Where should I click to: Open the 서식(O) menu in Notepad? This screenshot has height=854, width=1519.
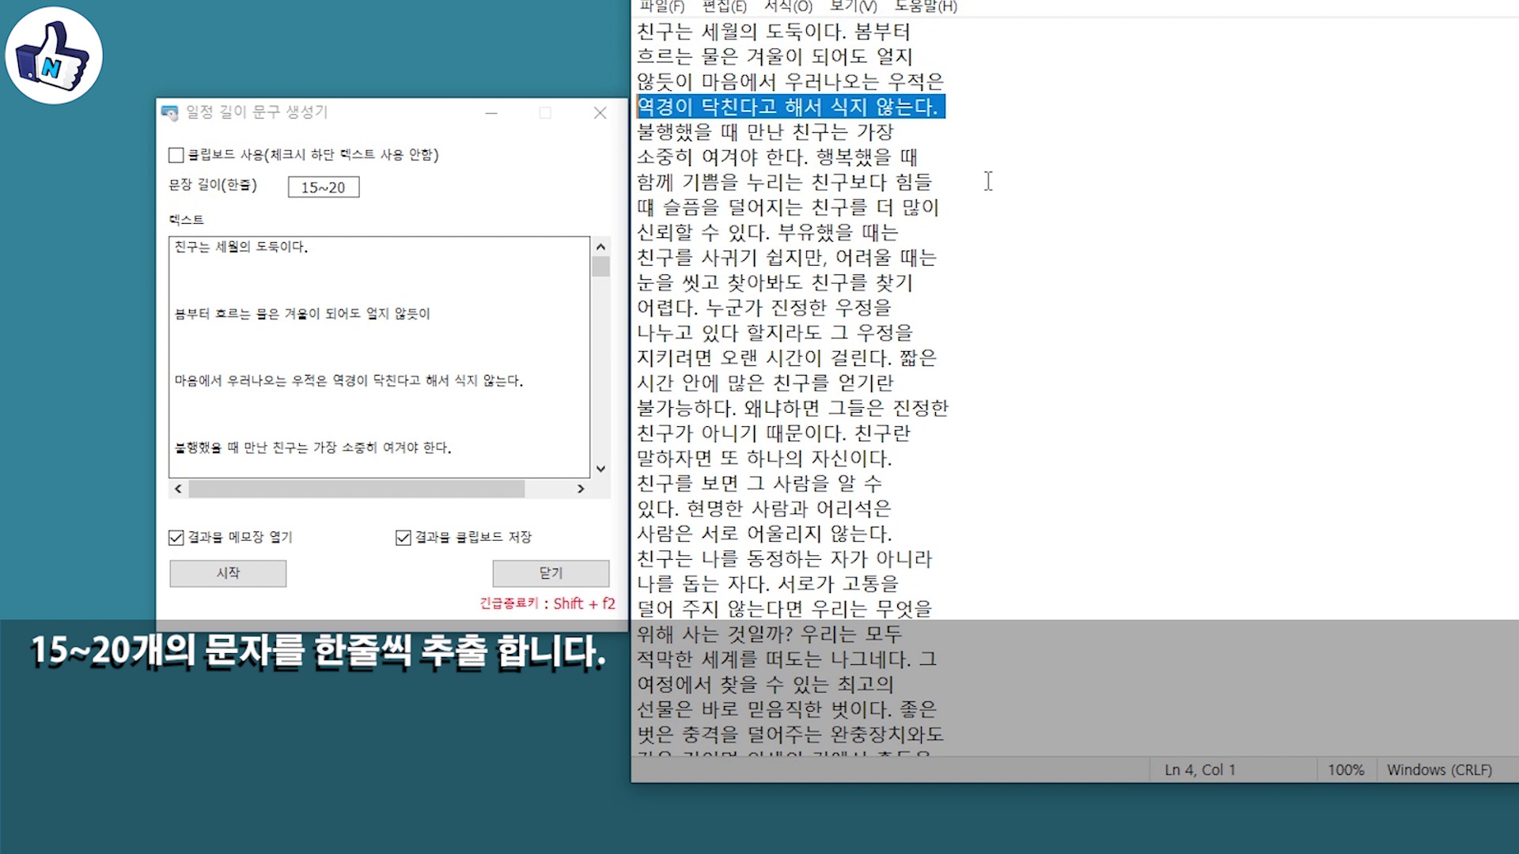[x=788, y=7]
